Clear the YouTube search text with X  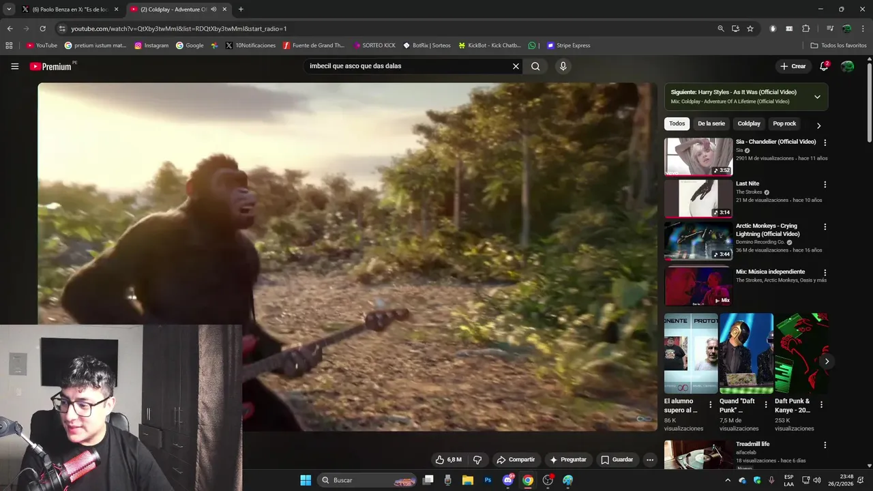pos(516,66)
